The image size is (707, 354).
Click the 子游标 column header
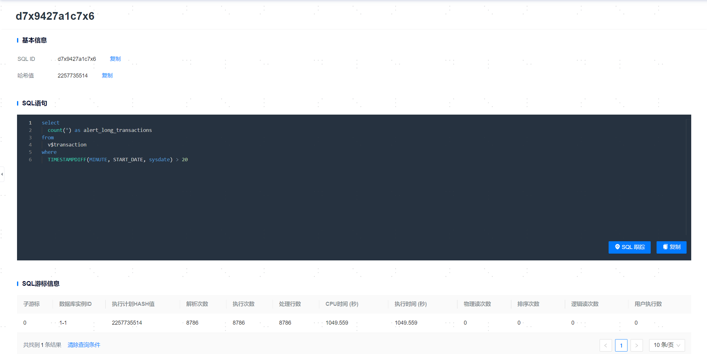click(x=32, y=304)
